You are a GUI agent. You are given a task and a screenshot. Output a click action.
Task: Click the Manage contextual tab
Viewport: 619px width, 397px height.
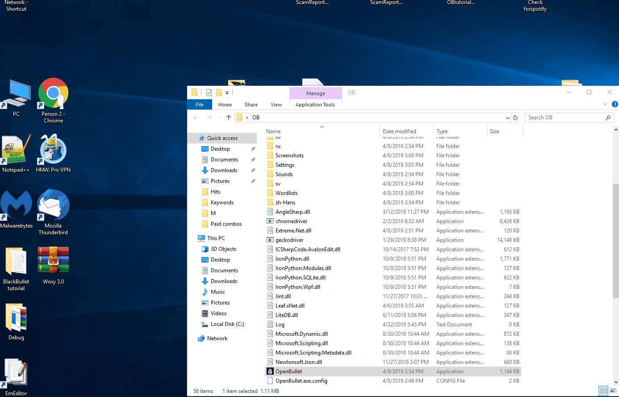tap(316, 93)
